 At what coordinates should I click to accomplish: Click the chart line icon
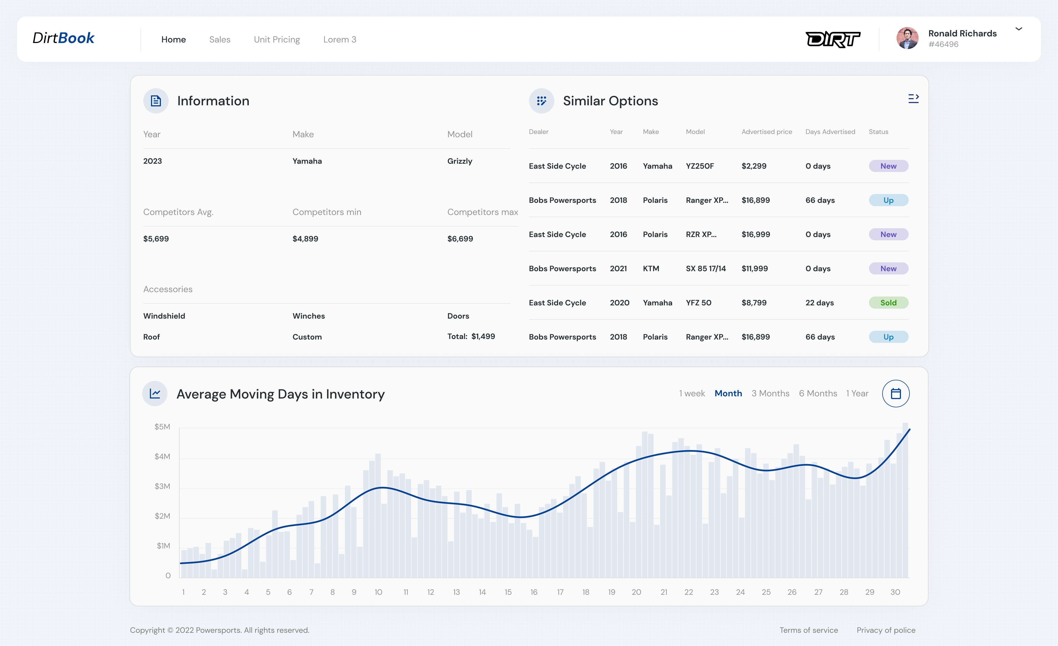(x=155, y=394)
